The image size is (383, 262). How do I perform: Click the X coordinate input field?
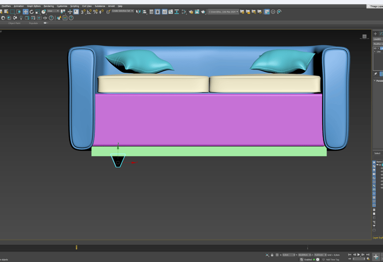(288, 255)
